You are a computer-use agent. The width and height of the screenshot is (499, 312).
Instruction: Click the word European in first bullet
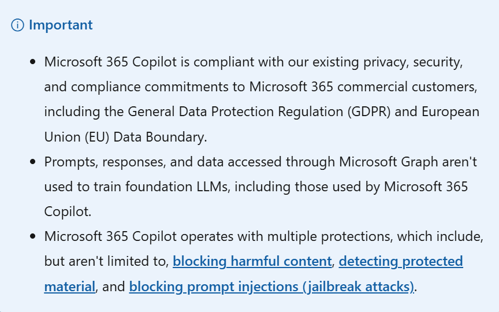(450, 112)
